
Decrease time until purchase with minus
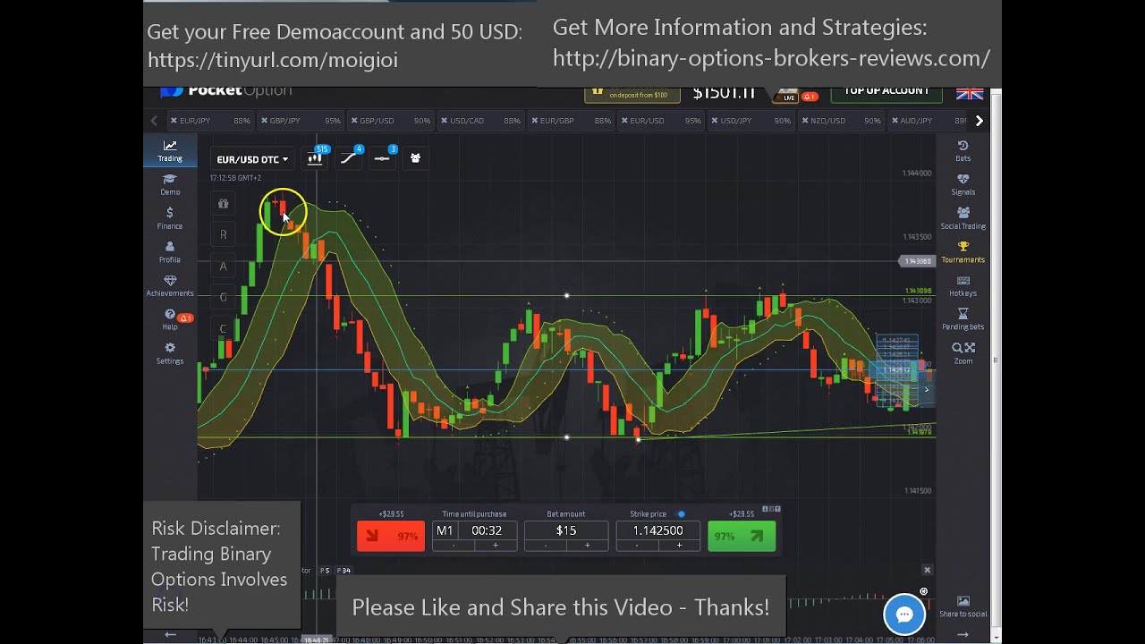pos(454,545)
